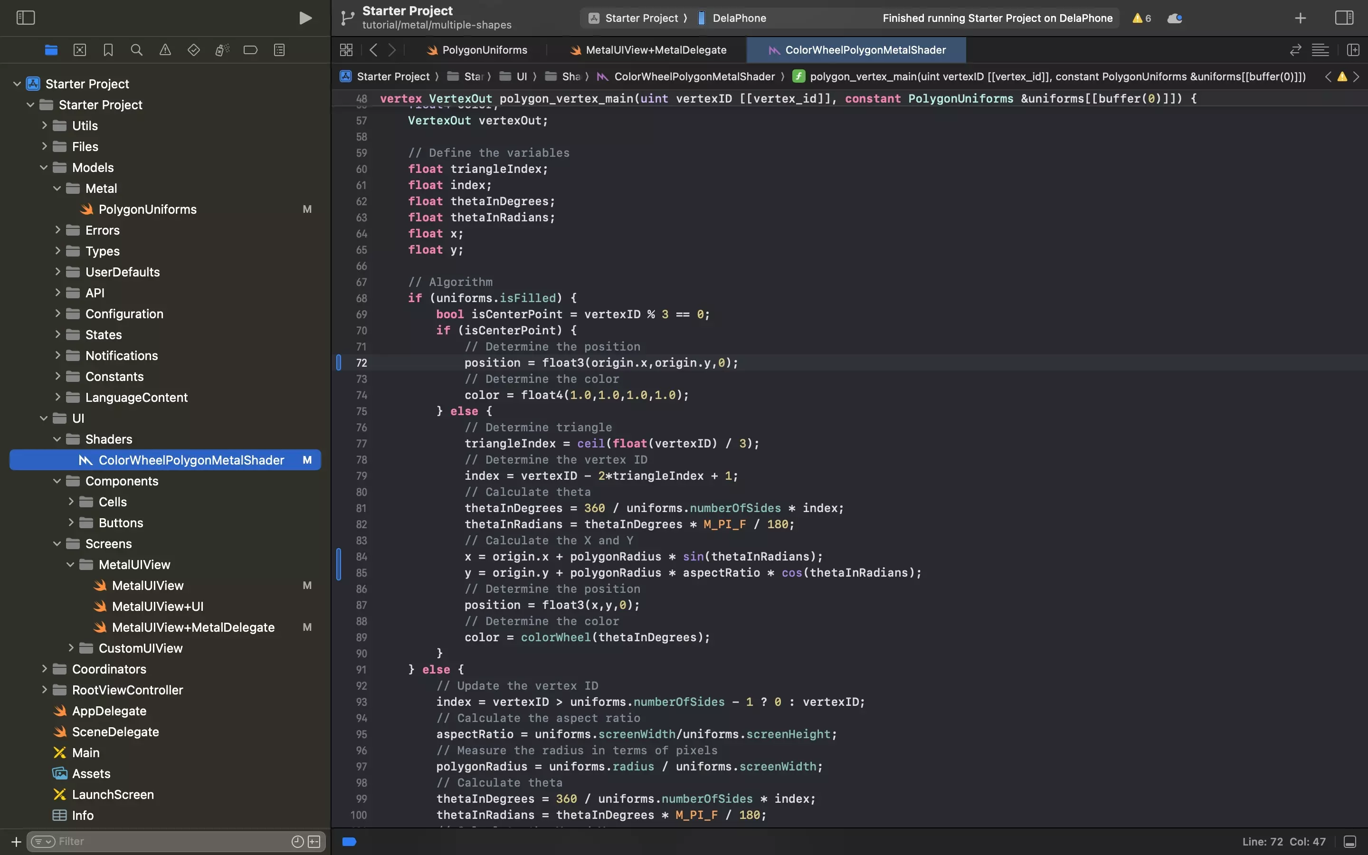Collapse the Shaders folder

click(57, 439)
